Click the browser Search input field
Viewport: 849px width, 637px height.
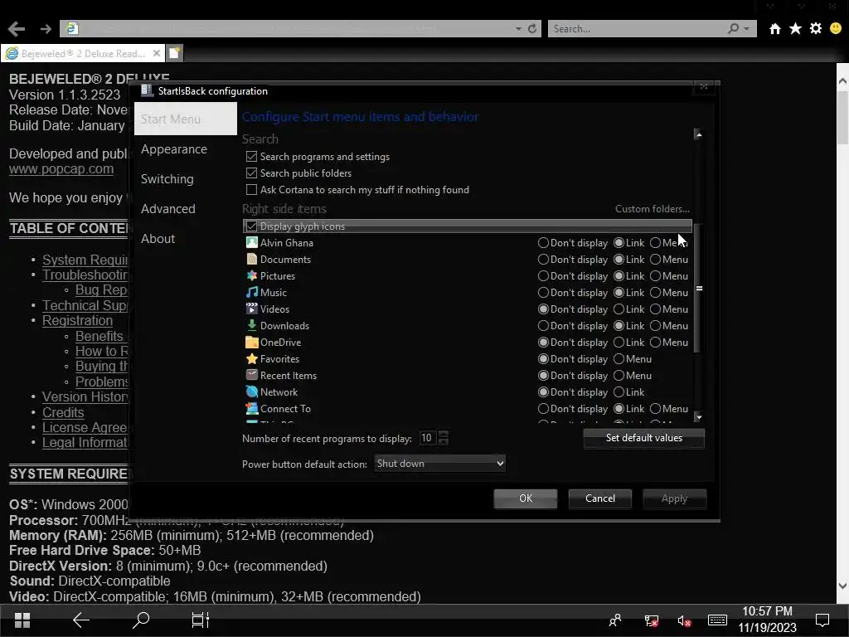tap(637, 29)
